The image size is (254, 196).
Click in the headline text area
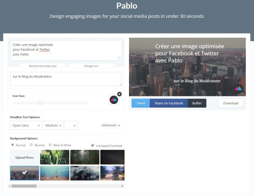[x=66, y=50]
